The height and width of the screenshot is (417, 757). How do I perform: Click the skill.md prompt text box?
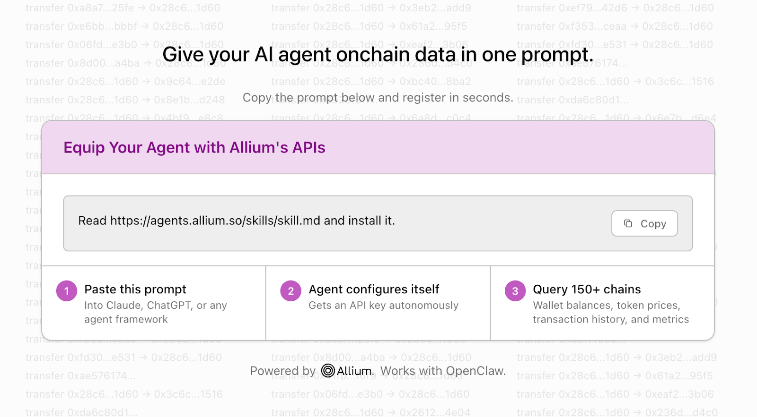click(x=331, y=223)
